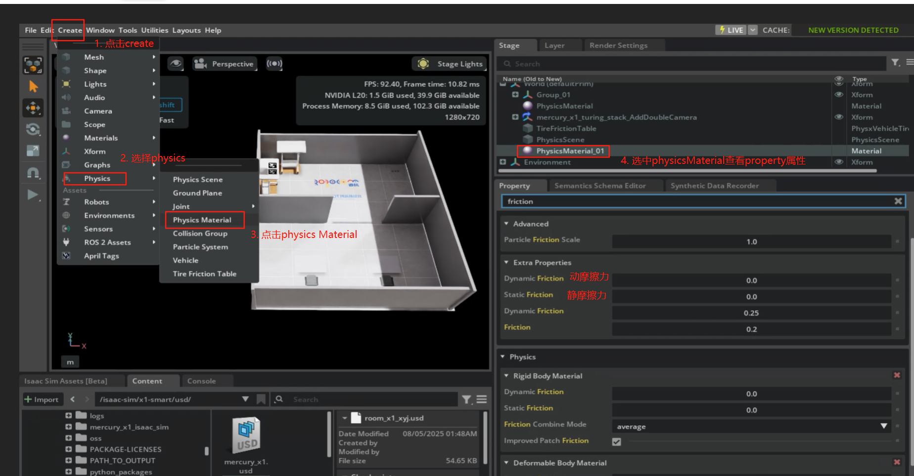Select PhysicsMaterial_01 in the Stage tree
Image resolution: width=914 pixels, height=476 pixels.
tap(570, 151)
